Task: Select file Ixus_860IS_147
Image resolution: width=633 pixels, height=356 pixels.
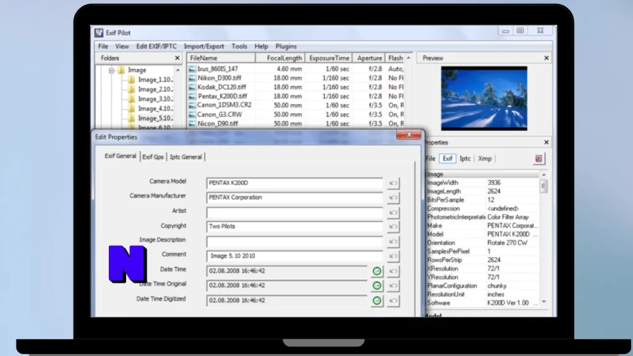Action: (x=217, y=69)
